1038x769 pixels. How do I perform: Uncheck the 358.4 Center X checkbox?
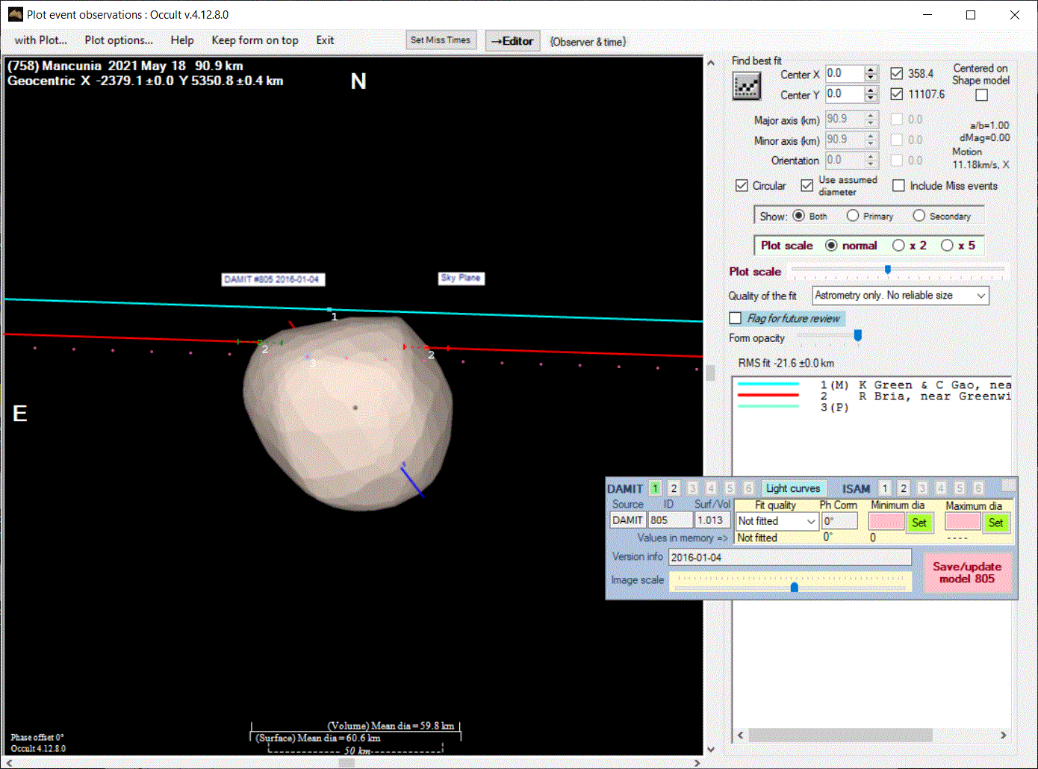[x=897, y=73]
